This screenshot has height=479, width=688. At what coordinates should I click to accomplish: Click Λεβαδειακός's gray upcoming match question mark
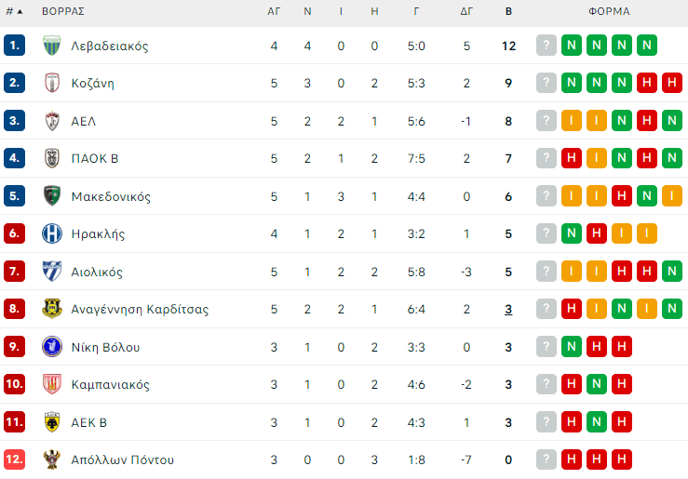[x=546, y=46]
